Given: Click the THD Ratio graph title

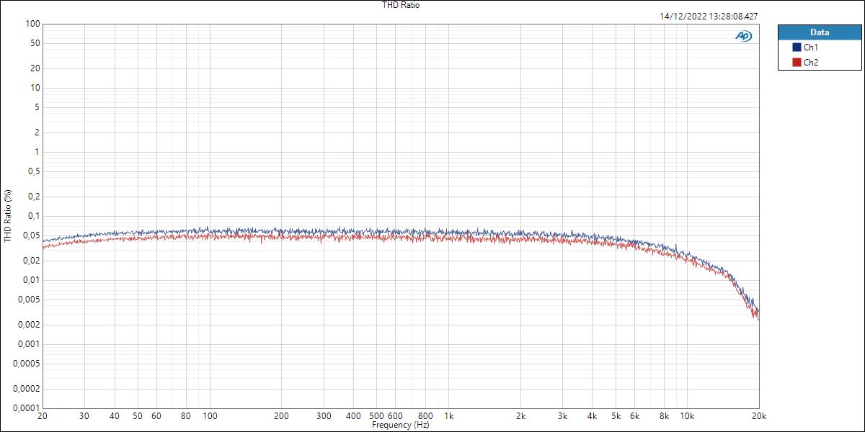Looking at the screenshot, I should pos(400,5).
